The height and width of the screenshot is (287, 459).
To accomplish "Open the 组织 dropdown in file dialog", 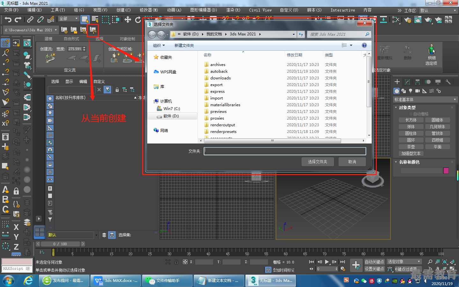I will [159, 45].
